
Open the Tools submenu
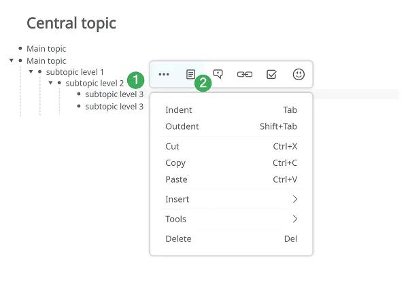tap(231, 219)
